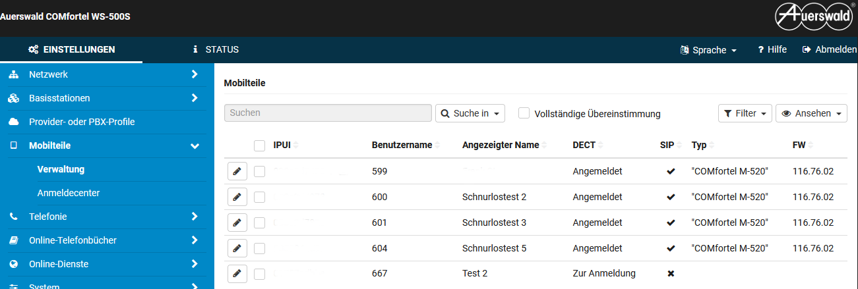Click the name Schnurlostest 2
This screenshot has height=289, width=858.
pos(494,197)
